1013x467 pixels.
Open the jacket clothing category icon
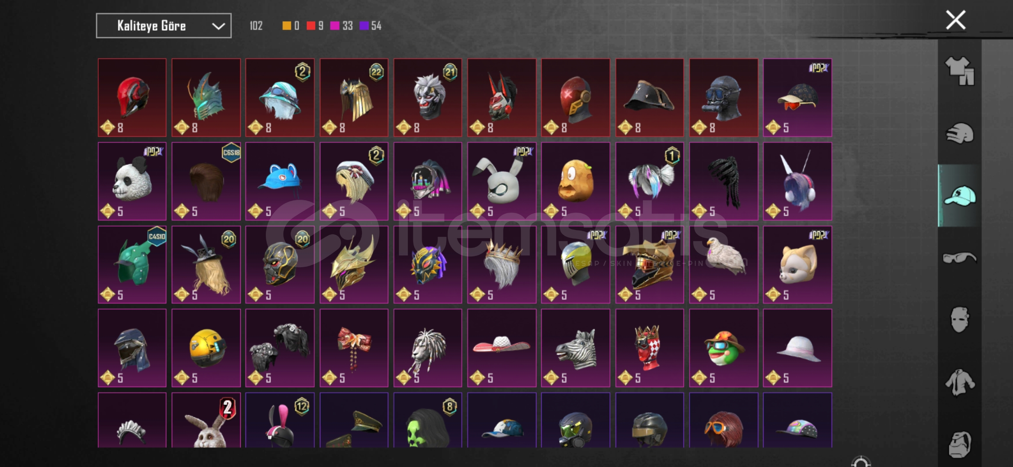[x=959, y=382]
